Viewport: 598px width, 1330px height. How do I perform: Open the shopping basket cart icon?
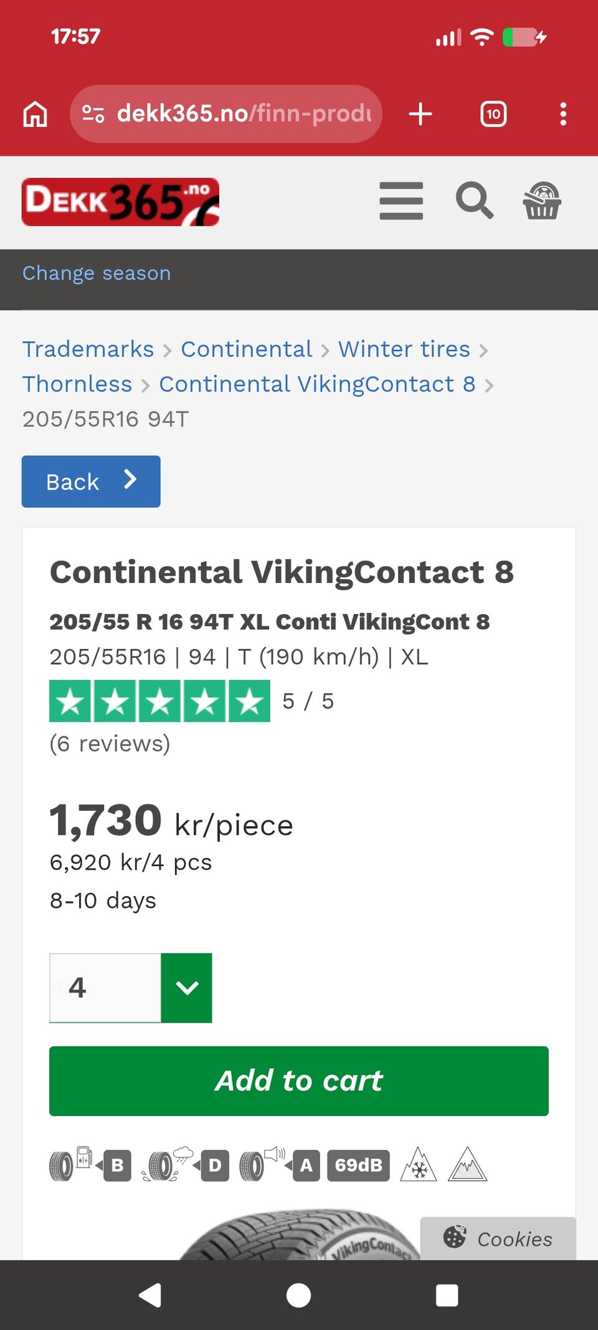(542, 201)
